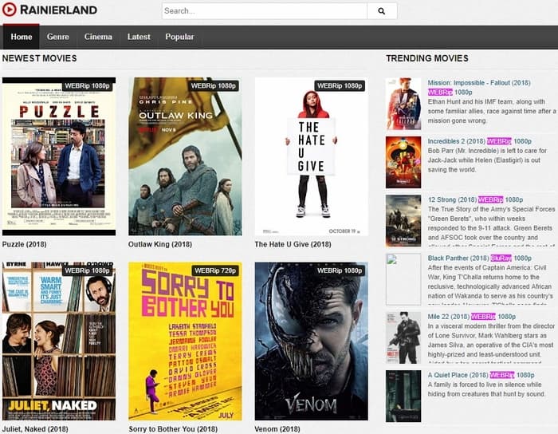The height and width of the screenshot is (434, 558).
Task: Click the Puzzle (2018) title link
Action: tap(25, 244)
